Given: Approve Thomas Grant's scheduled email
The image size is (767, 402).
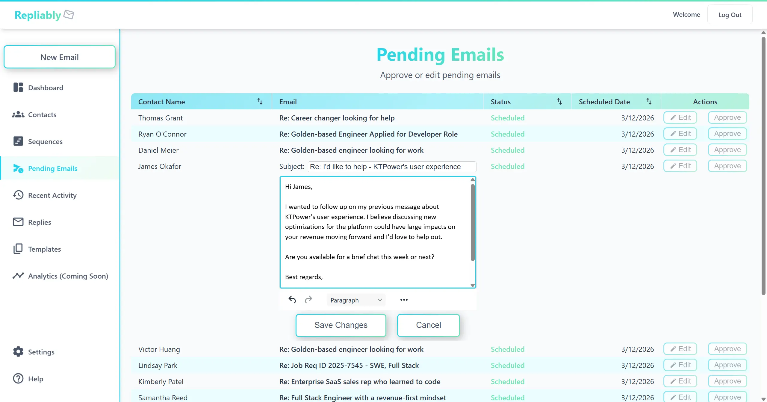Looking at the screenshot, I should click(x=727, y=117).
